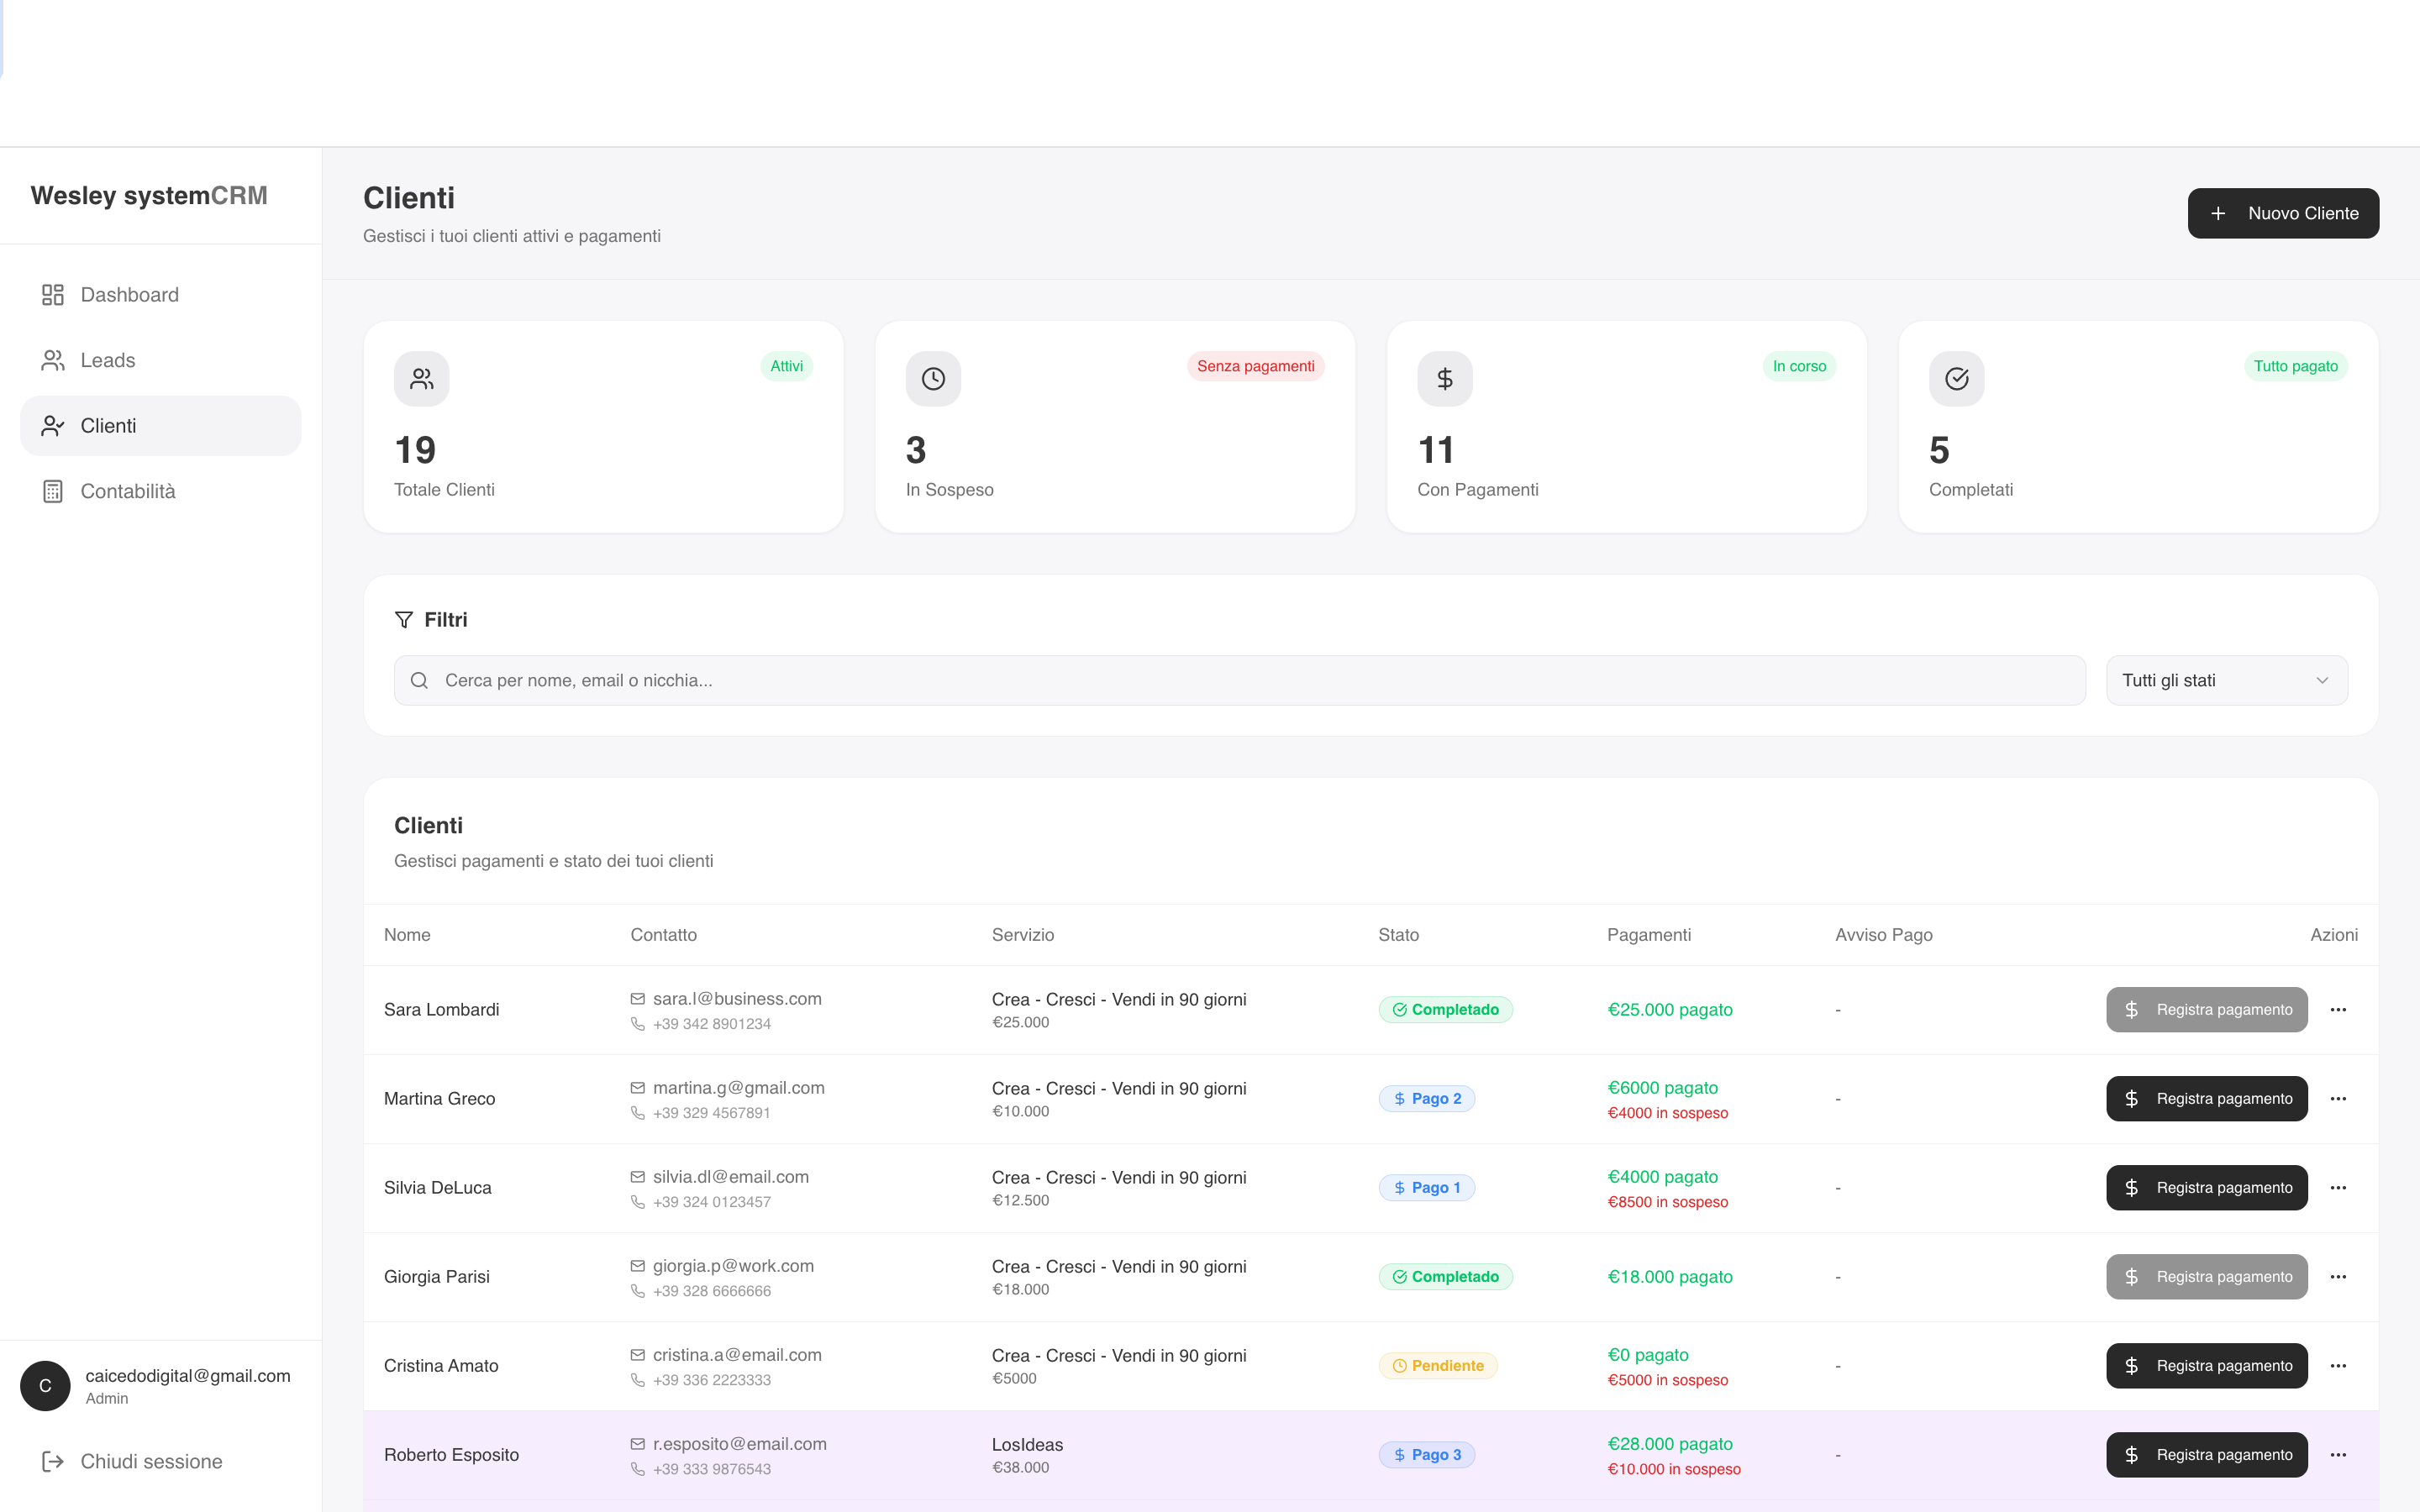Click Pendiente status badge
Screen dimensions: 2420x1512
(1438, 1365)
